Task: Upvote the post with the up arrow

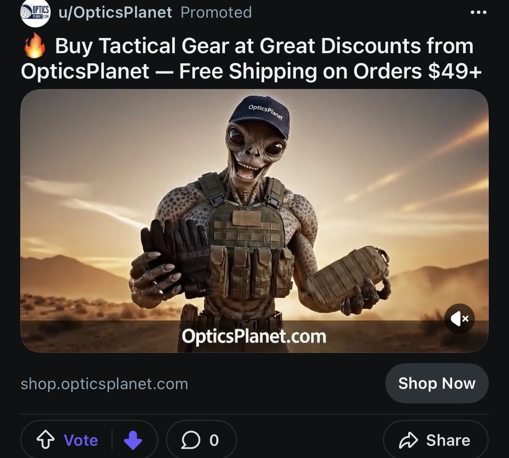Action: coord(46,440)
